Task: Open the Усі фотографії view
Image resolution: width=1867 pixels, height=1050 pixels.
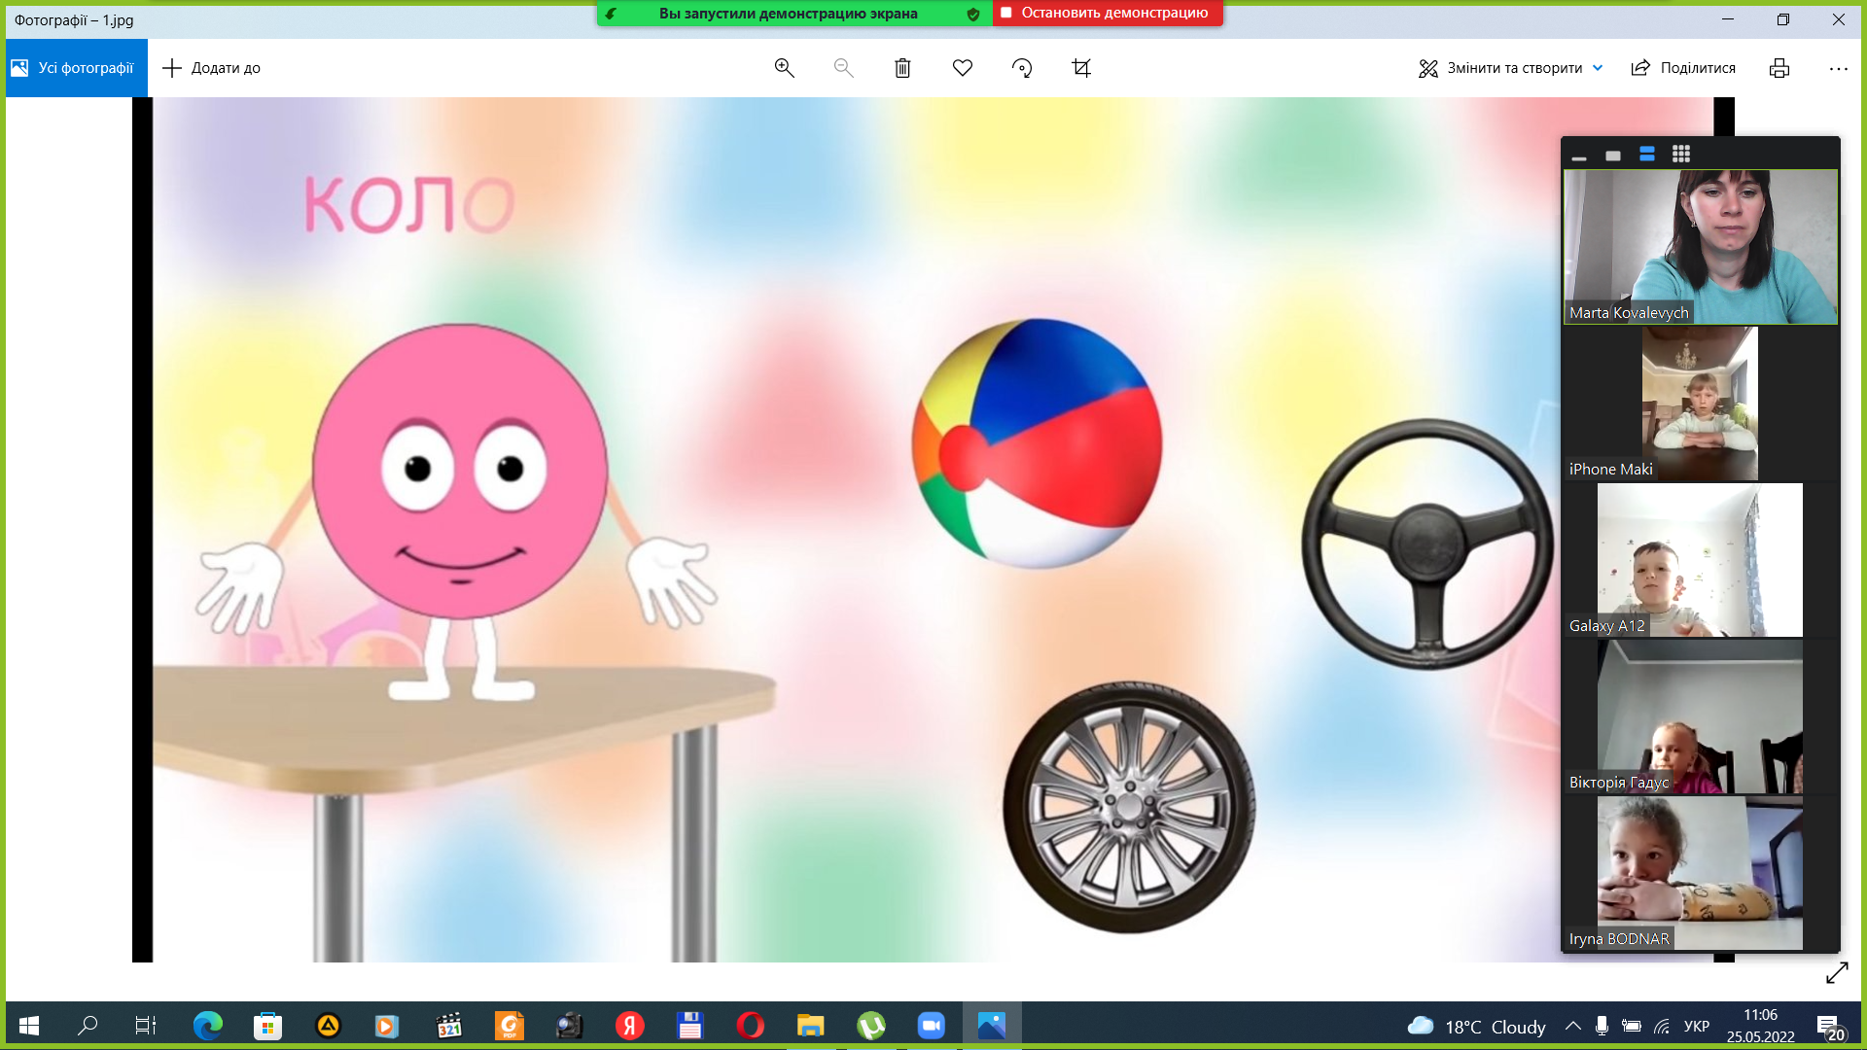Action: coord(76,68)
